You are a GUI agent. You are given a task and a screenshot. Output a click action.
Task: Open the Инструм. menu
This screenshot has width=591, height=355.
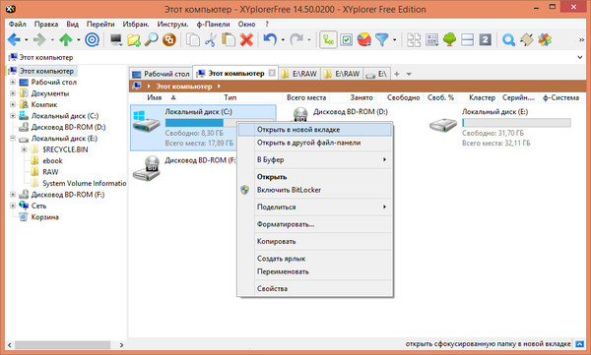click(x=172, y=25)
